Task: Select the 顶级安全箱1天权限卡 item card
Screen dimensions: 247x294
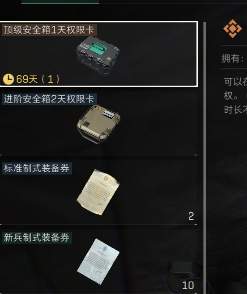Action: tap(98, 54)
